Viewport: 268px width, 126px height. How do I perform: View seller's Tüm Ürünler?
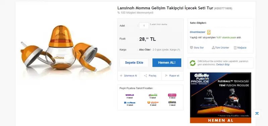pyautogui.click(x=220, y=48)
